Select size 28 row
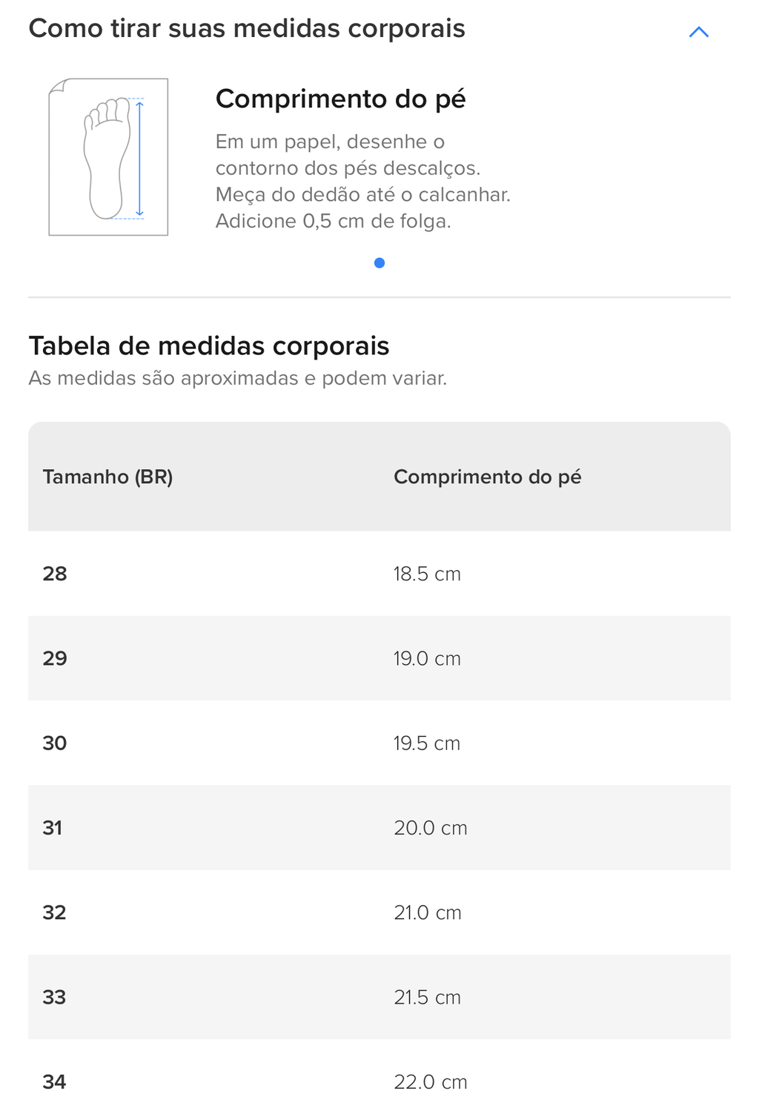Screen dimensions: 759x1114 point(379,574)
